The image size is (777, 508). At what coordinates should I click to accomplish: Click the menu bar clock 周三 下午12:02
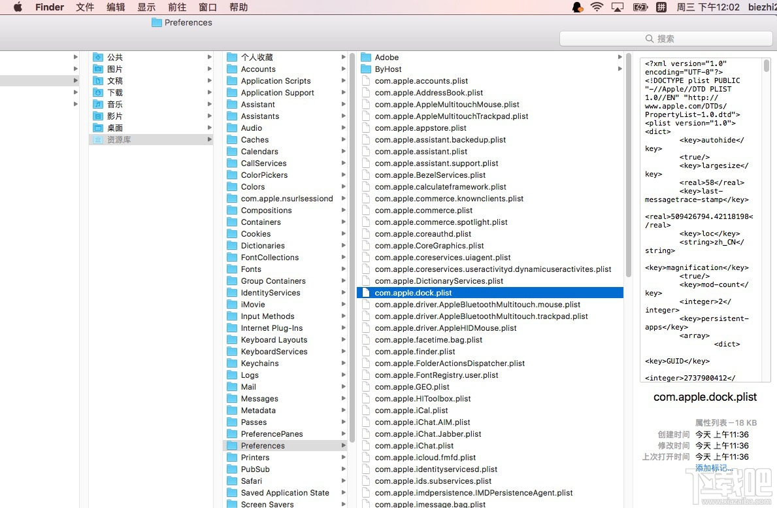[x=708, y=7]
